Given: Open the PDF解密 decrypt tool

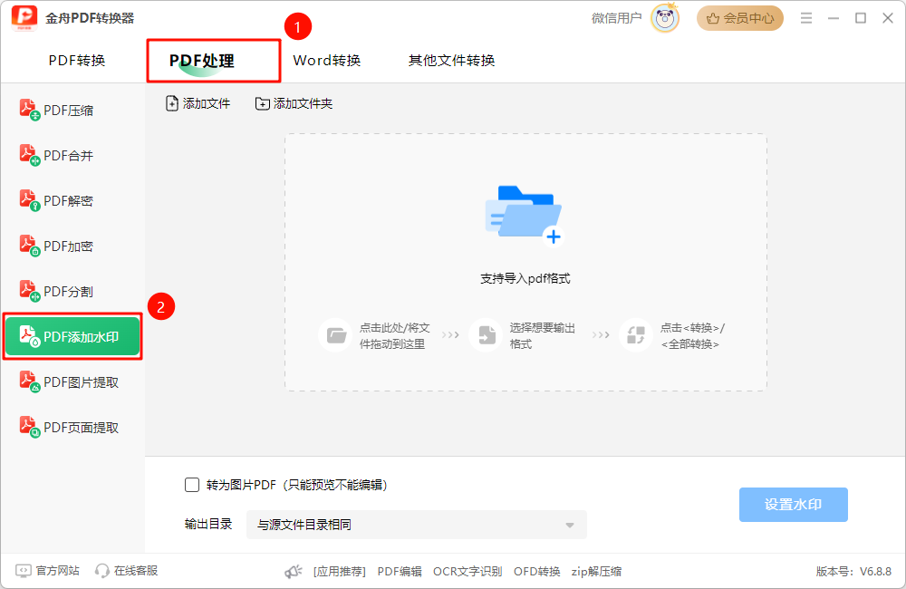Looking at the screenshot, I should tap(56, 200).
